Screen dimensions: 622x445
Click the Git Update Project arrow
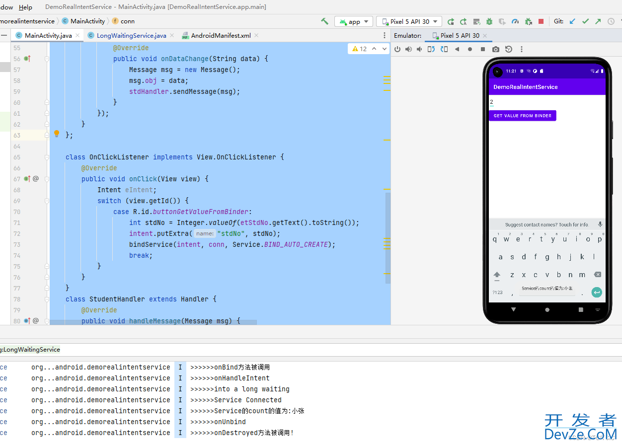[572, 21]
